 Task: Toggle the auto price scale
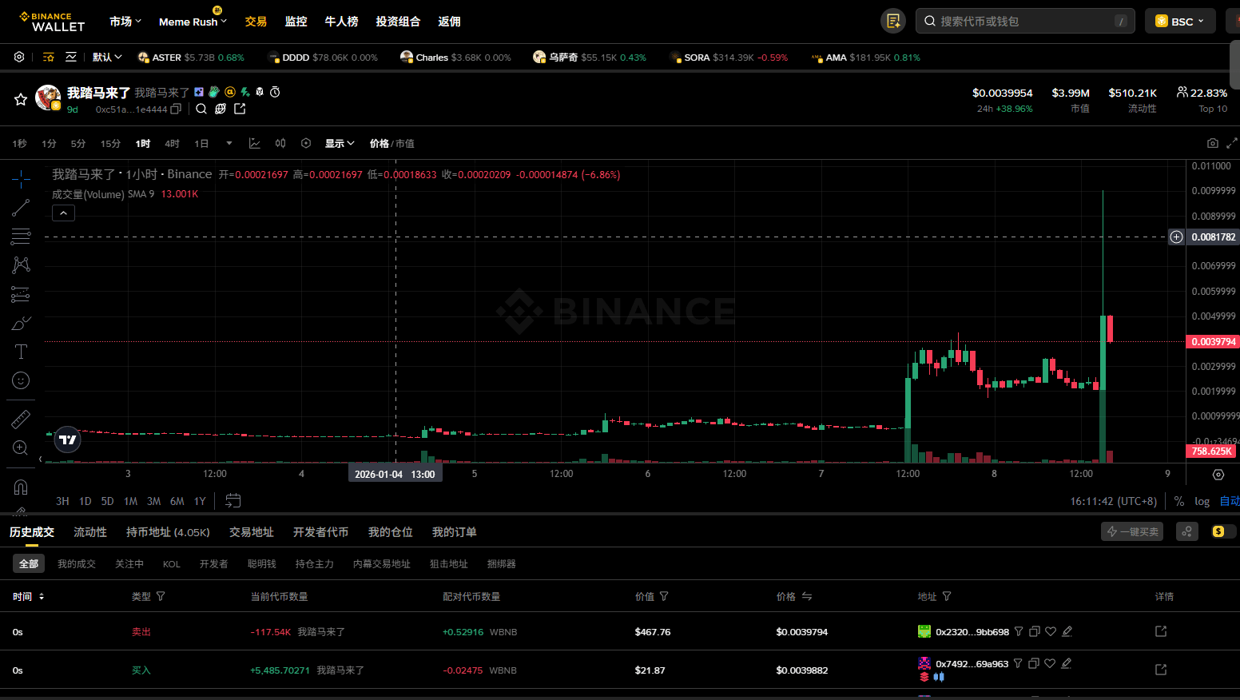[x=1229, y=501]
